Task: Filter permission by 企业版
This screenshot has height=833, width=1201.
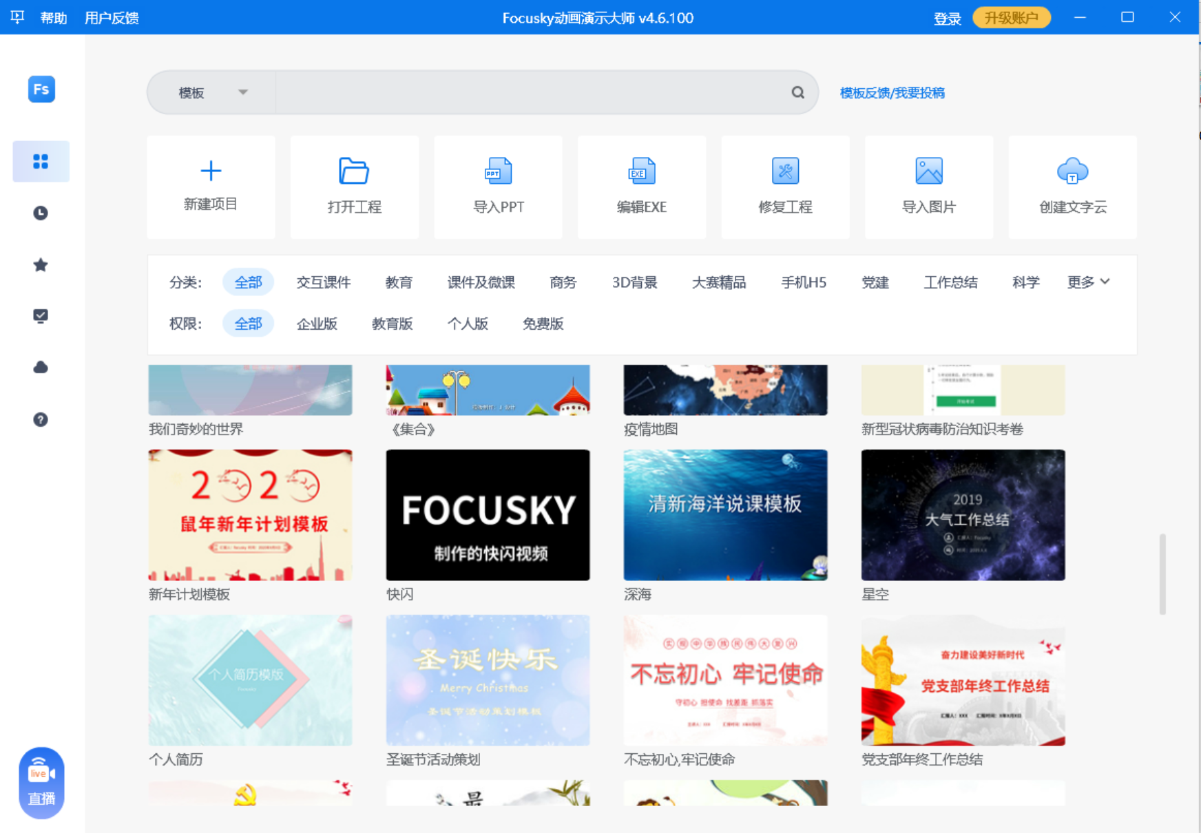Action: [317, 324]
